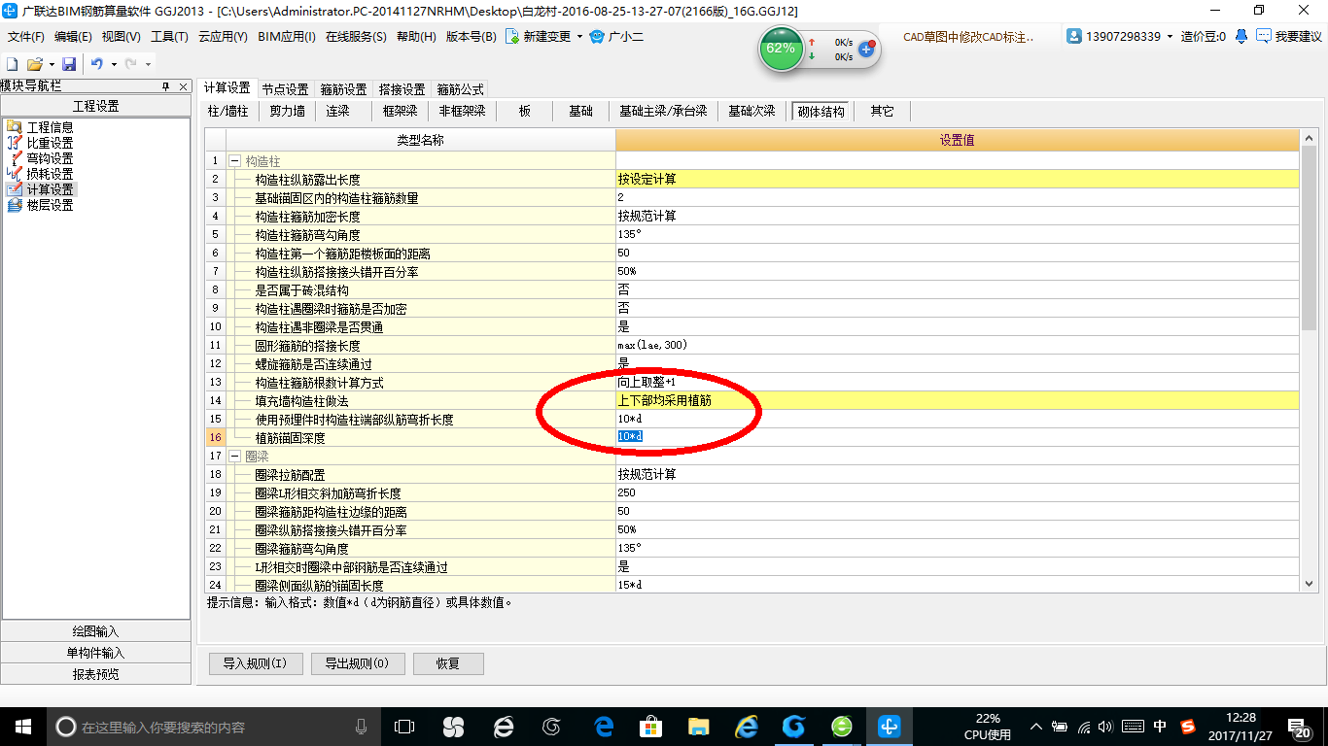Click the File Explorer taskbar icon
The height and width of the screenshot is (746, 1328).
pos(698,726)
